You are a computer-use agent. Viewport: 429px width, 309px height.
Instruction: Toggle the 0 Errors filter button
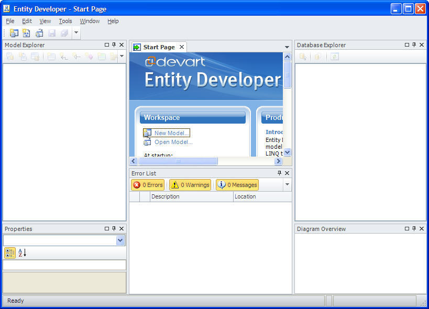pos(148,185)
